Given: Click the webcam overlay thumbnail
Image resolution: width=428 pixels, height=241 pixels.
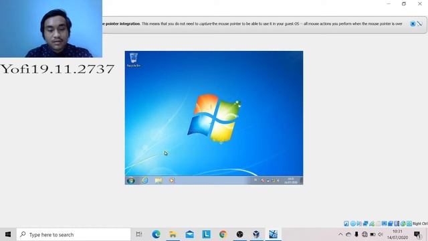Looking at the screenshot, I should pos(51,29).
